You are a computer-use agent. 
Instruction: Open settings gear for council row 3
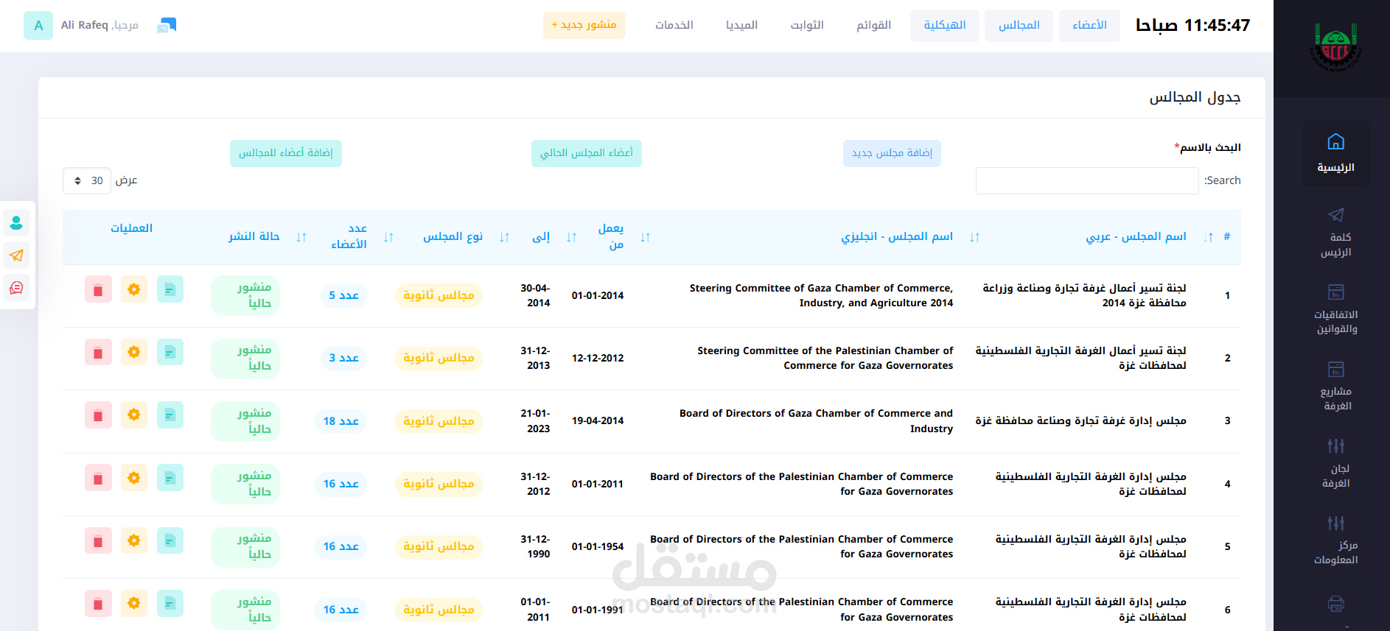(x=134, y=415)
